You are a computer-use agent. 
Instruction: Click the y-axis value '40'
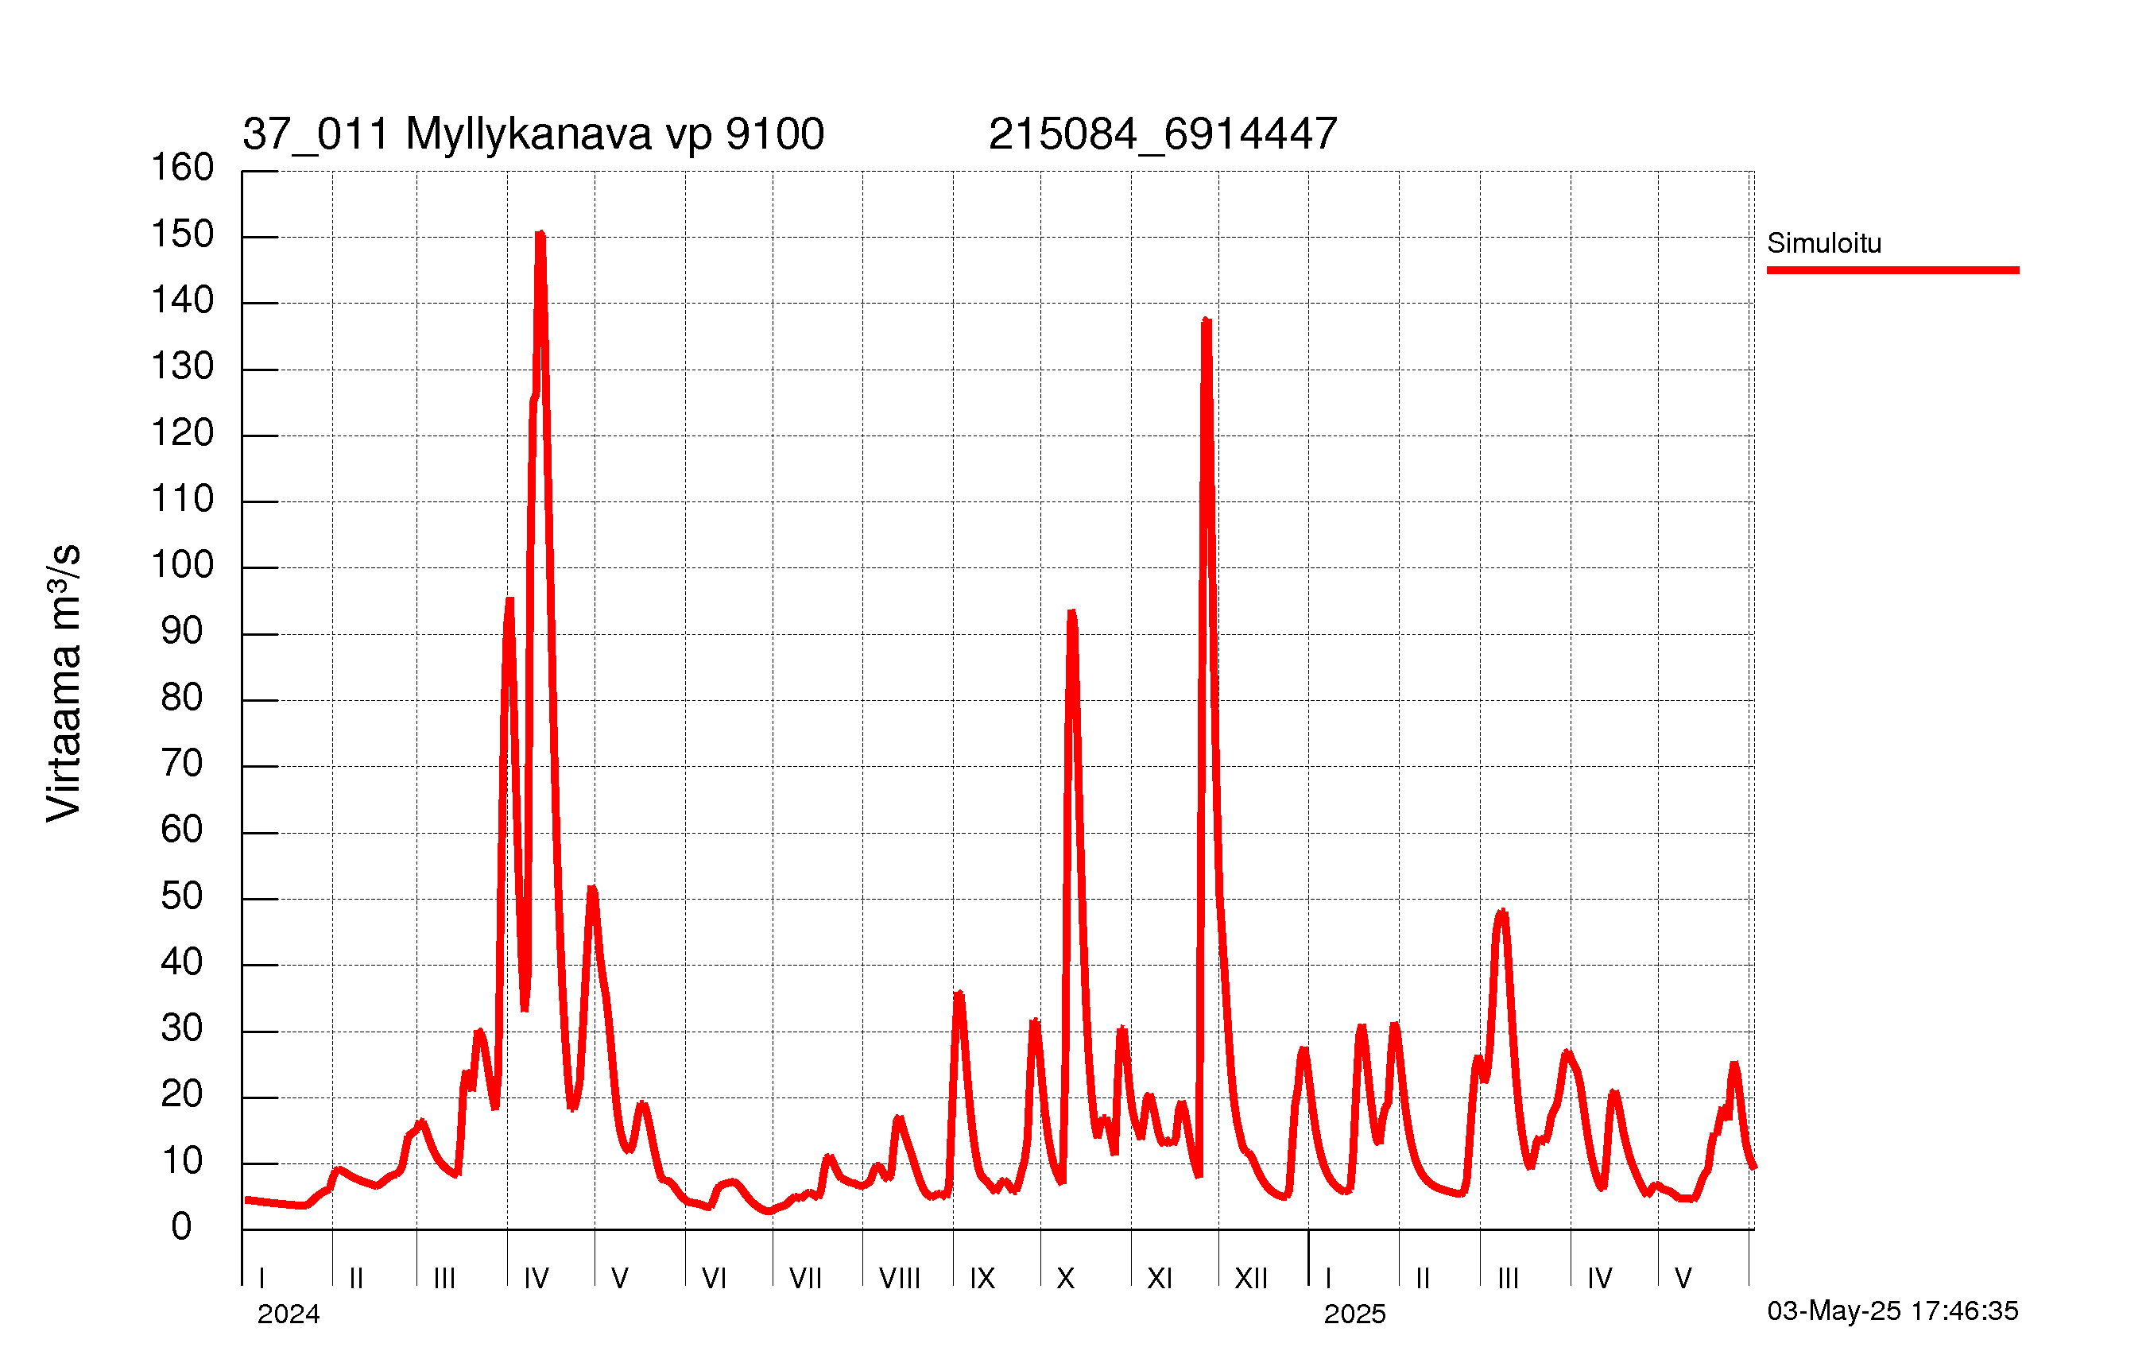point(183,962)
